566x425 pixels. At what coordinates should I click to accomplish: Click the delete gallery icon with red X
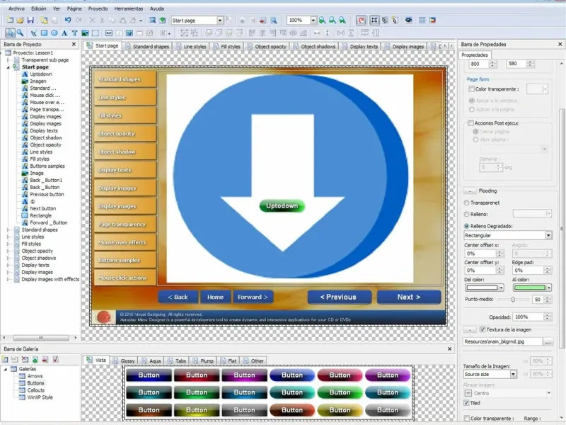[x=25, y=359]
